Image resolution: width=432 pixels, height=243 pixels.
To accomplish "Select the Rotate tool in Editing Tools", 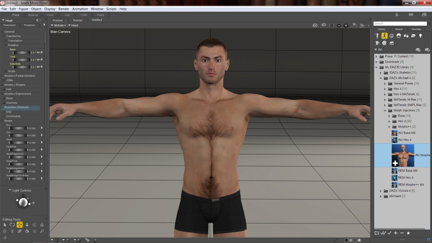I will point(12,225).
